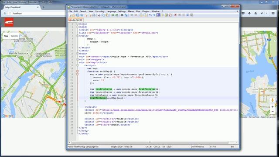Click the UTF-8 encoding in status bar
The image size is (279, 157).
pyautogui.click(x=213, y=147)
